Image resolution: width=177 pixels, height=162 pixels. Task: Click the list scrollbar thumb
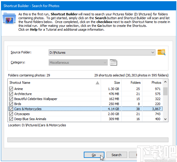(x=165, y=91)
